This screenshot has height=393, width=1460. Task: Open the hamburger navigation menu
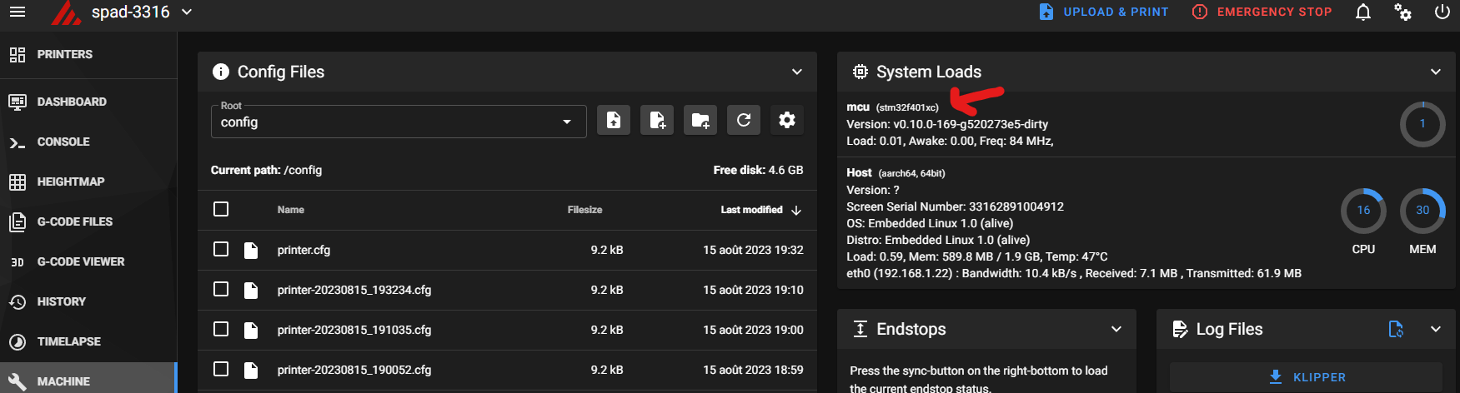[18, 12]
